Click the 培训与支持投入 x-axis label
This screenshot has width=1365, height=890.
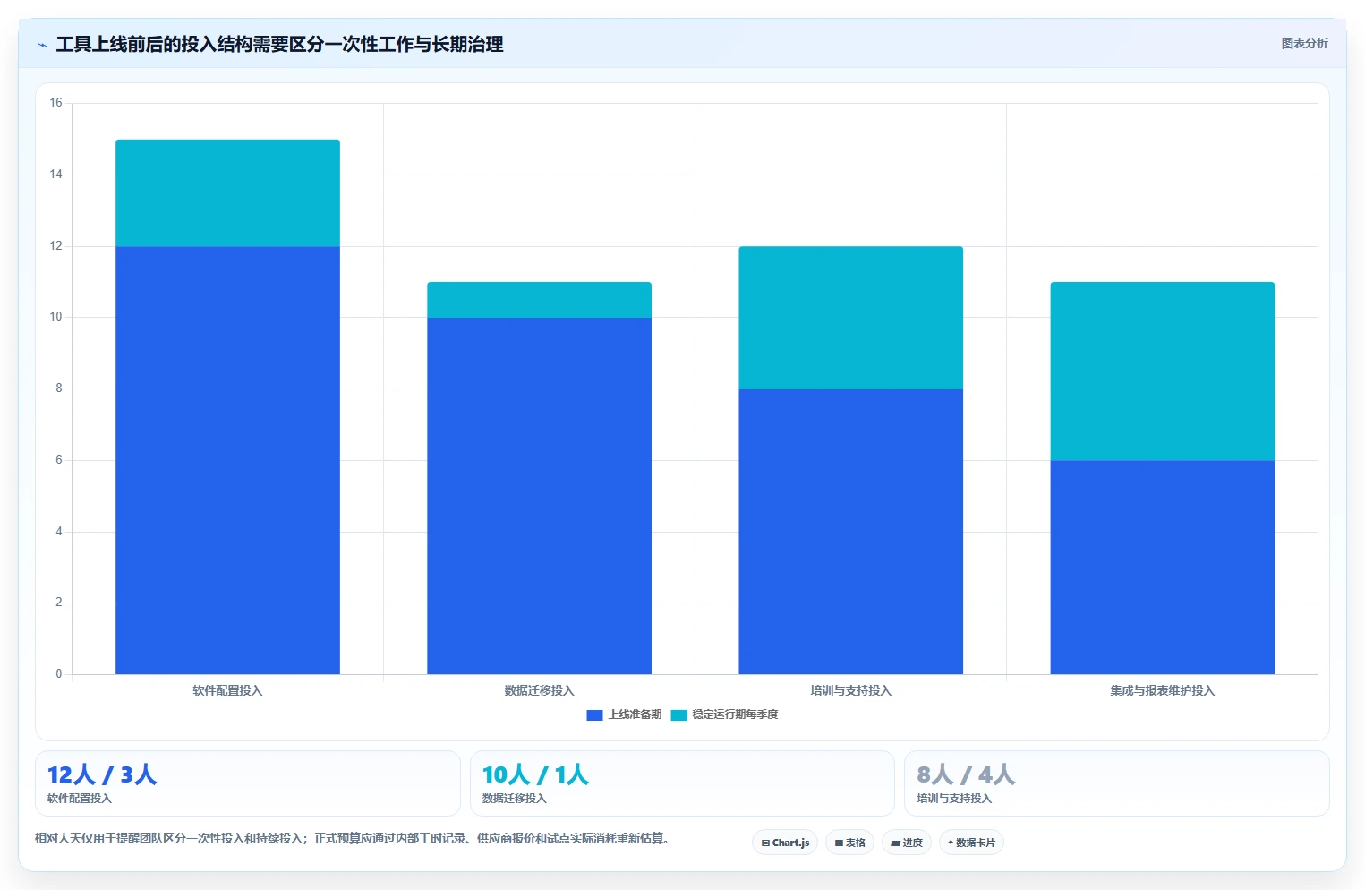[x=850, y=690]
